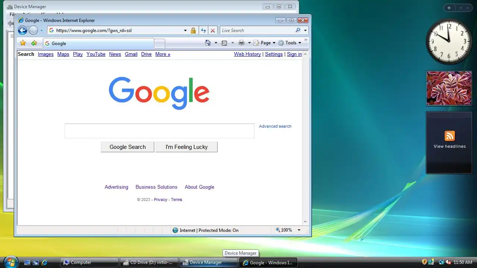The width and height of the screenshot is (477, 268).
Task: Open the Business Solutions link
Action: coord(157,187)
